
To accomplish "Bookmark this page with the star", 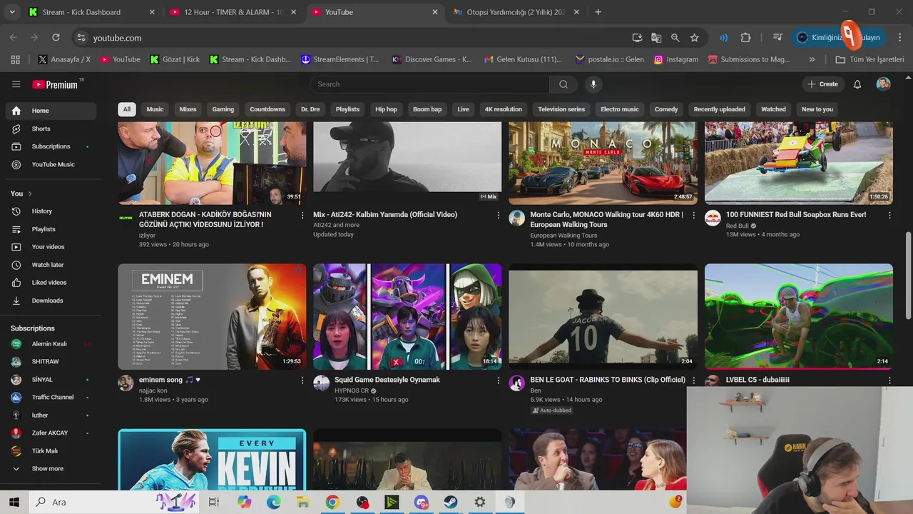I will click(694, 38).
